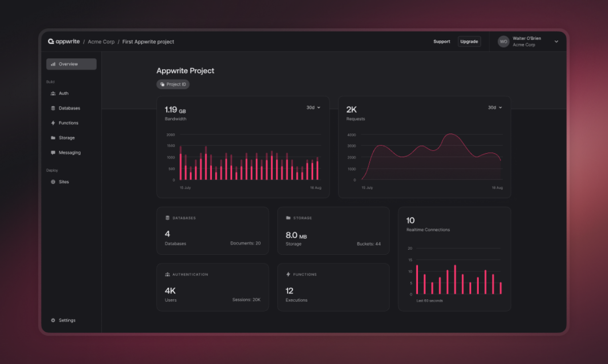Click the Sessions: 20K text
The width and height of the screenshot is (608, 364).
click(246, 300)
